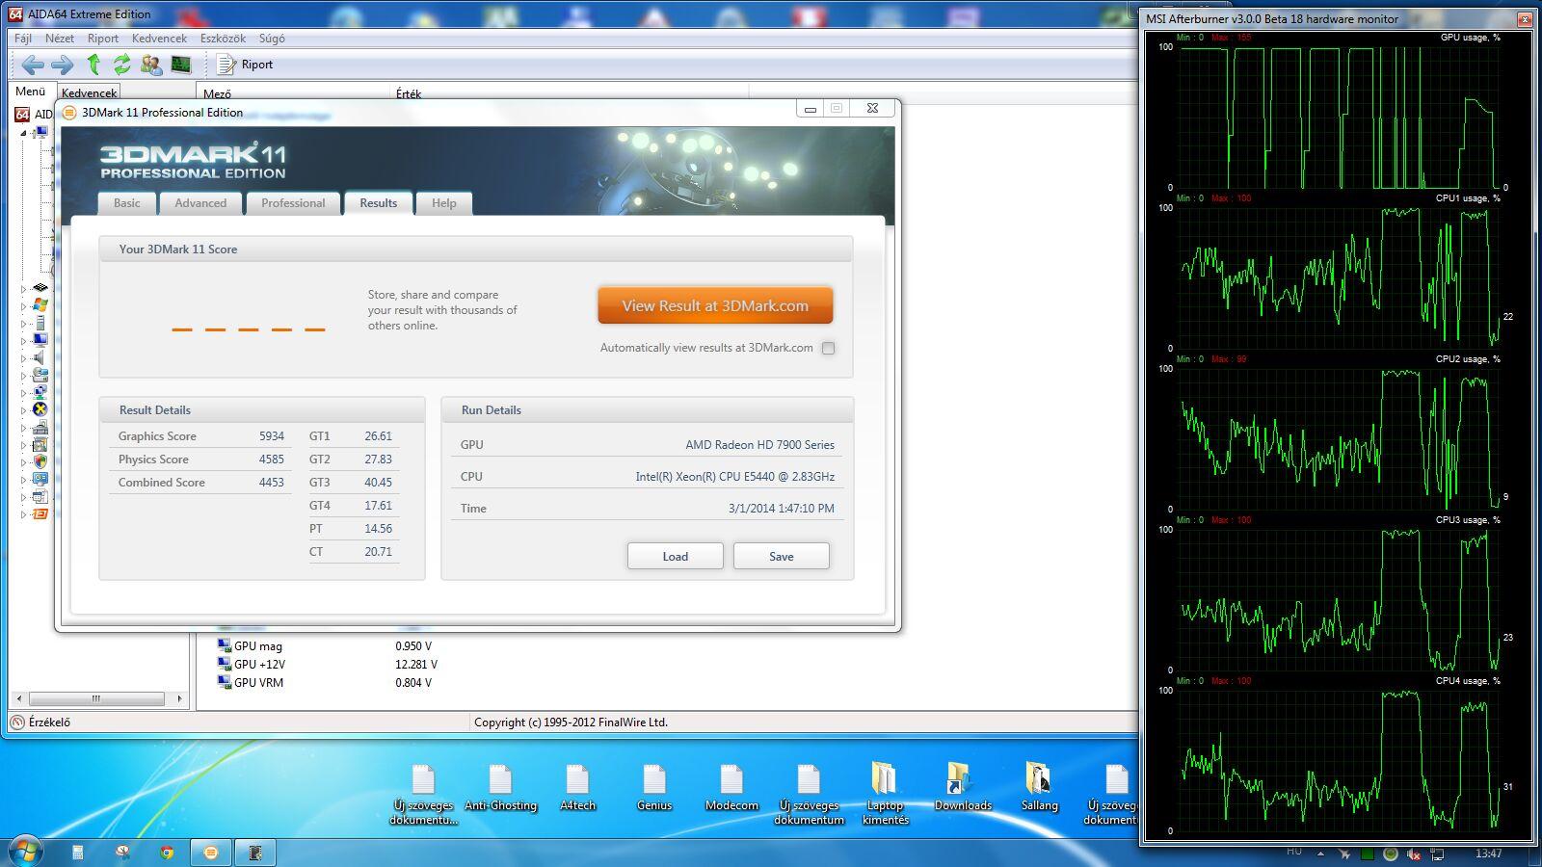Viewport: 1542px width, 867px height.
Task: Click the Load button in Run Details
Action: click(676, 556)
